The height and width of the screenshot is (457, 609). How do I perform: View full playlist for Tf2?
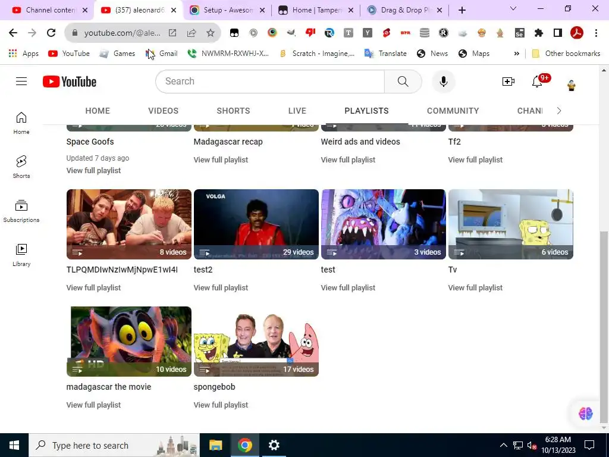click(x=475, y=159)
